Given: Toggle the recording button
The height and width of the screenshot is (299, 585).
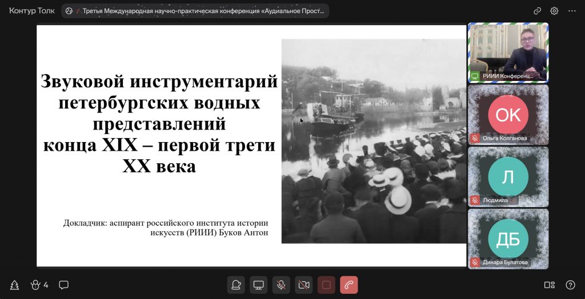Looking at the screenshot, I should click(x=326, y=285).
